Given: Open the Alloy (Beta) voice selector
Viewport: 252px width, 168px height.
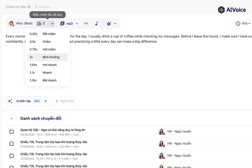Looking at the screenshot, I should [21, 24].
